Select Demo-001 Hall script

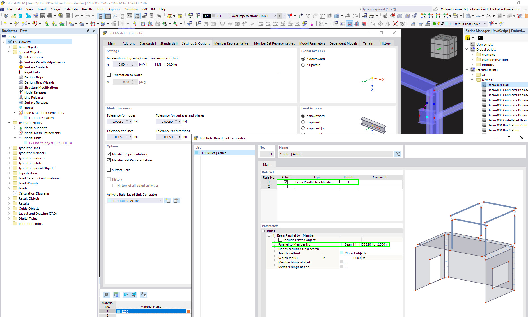pos(498,85)
